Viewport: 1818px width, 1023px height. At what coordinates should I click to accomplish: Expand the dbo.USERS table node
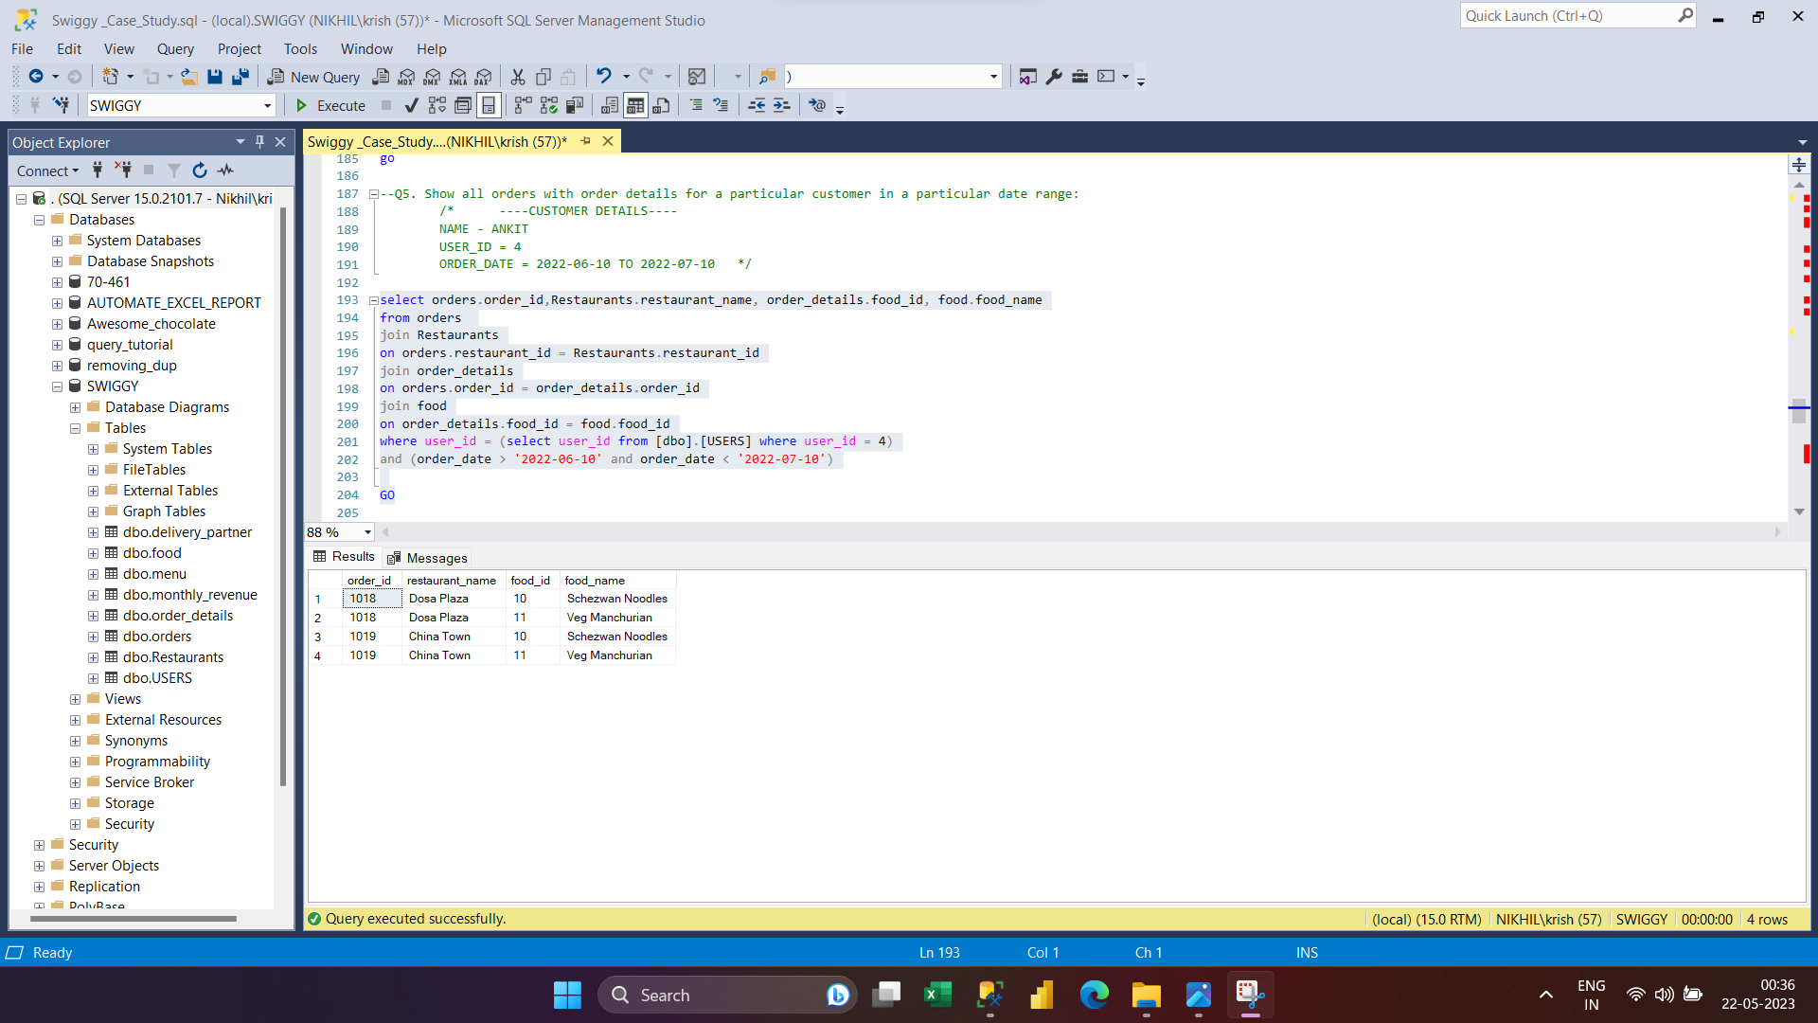tap(93, 678)
